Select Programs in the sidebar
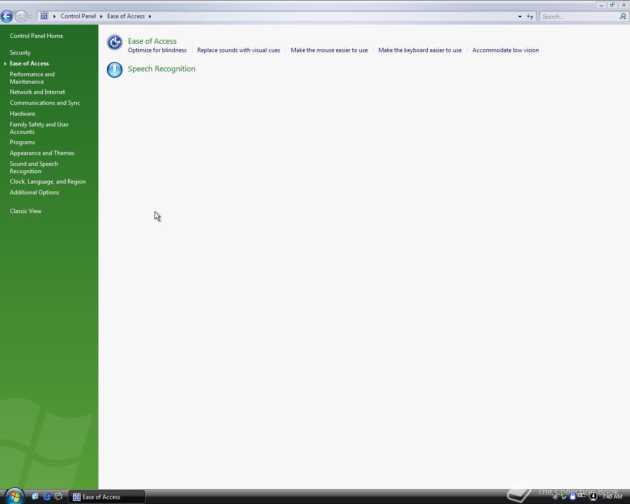The height and width of the screenshot is (504, 630). [22, 142]
